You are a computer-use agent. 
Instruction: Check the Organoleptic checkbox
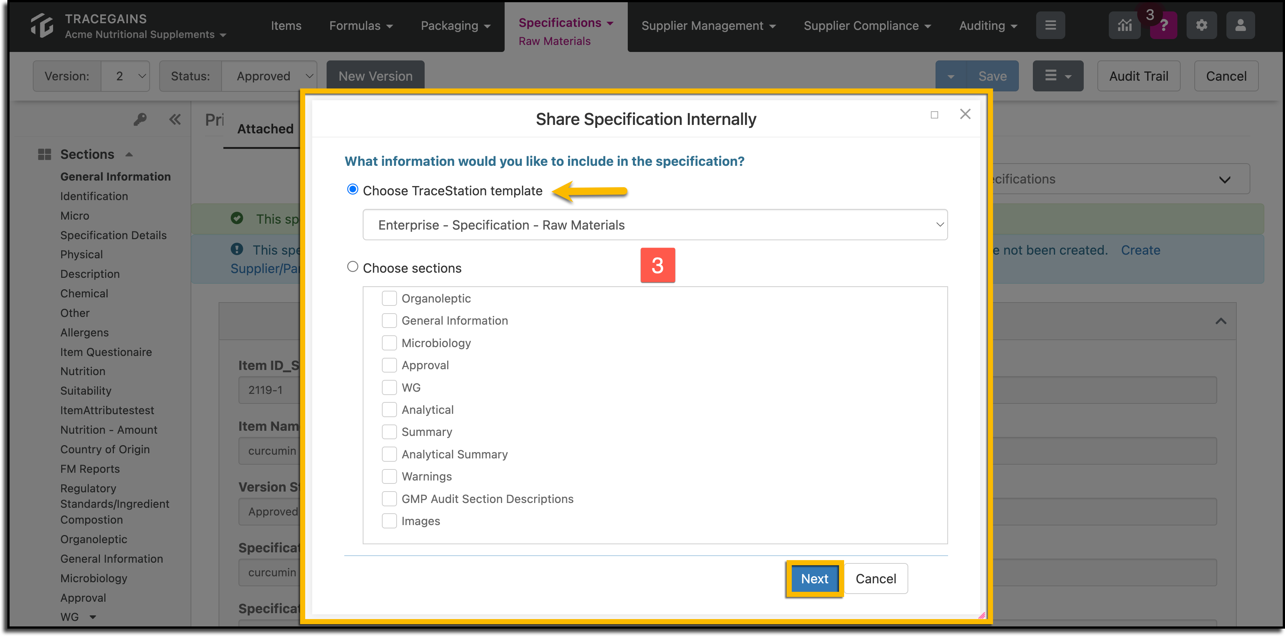[x=389, y=298]
